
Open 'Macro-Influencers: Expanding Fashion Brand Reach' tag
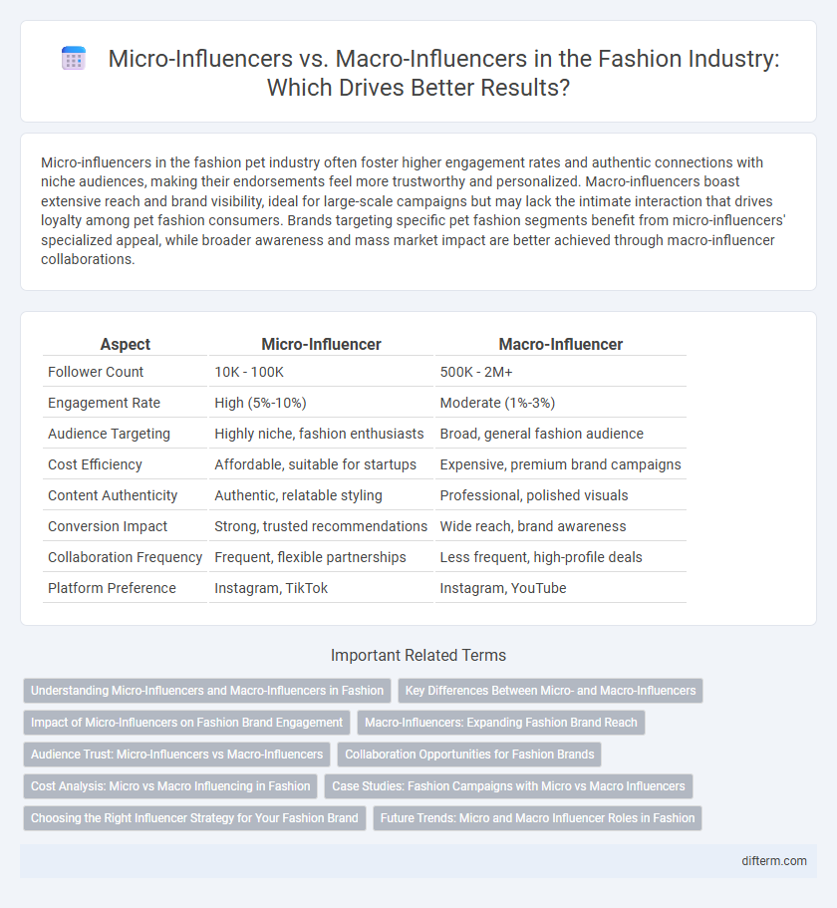click(501, 723)
